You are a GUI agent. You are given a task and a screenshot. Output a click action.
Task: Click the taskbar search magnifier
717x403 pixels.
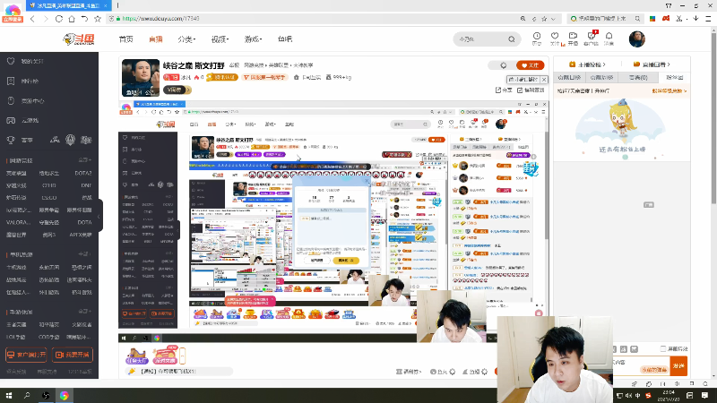pyautogui.click(x=27, y=395)
